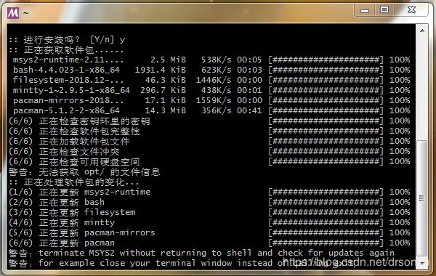Viewport: 436px width, 276px height.
Task: Click the pacman-5.1.2-2-x86_64 download line
Action: (211, 110)
